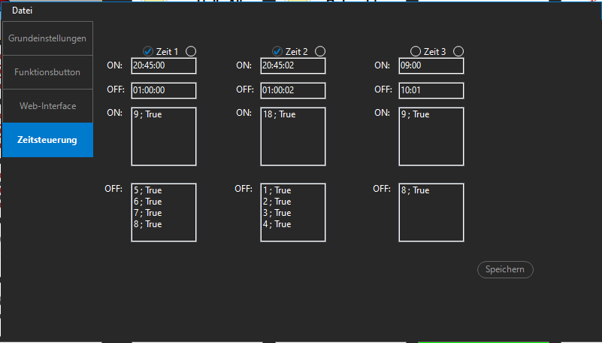Open the Funktionsbutton tab
This screenshot has height=343, width=602.
coord(47,72)
